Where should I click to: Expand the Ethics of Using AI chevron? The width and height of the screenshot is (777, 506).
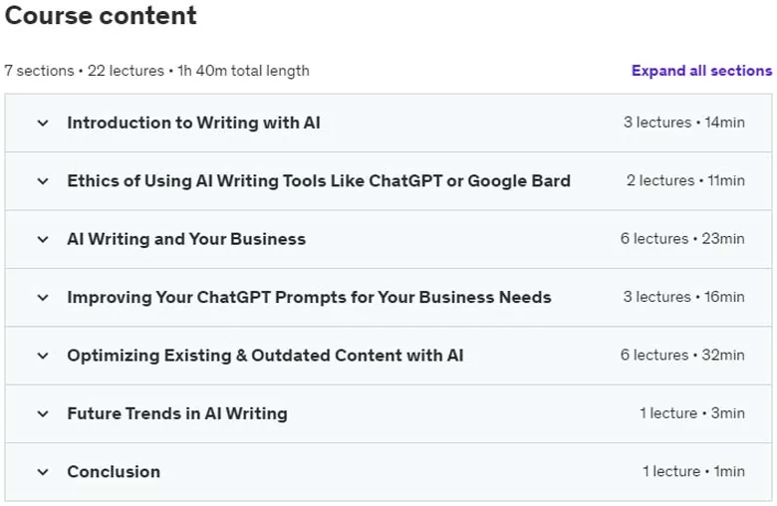click(43, 181)
